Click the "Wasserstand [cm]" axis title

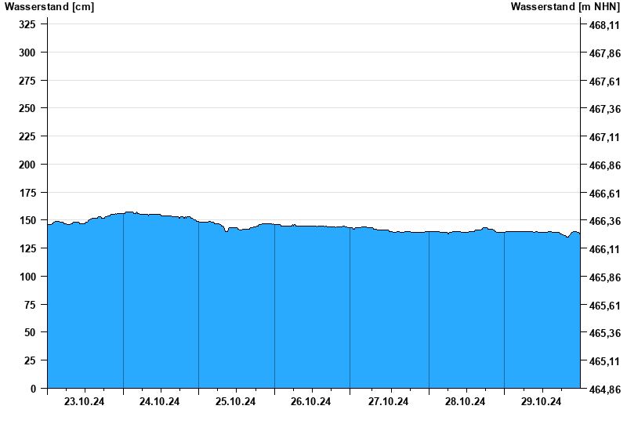point(49,7)
